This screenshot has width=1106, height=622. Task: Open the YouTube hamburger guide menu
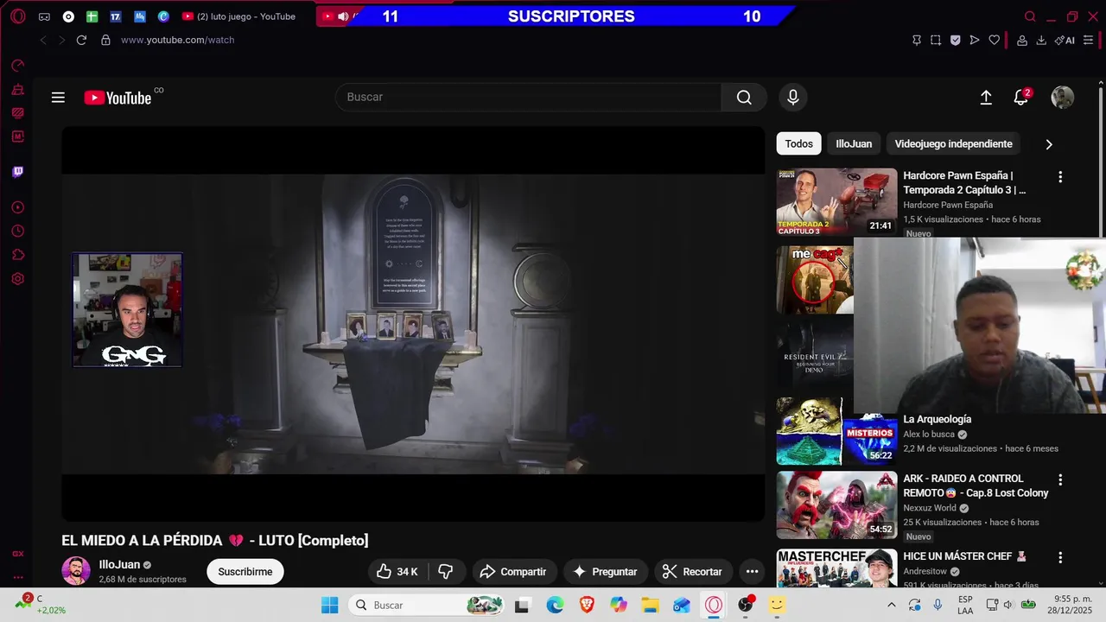click(x=58, y=98)
